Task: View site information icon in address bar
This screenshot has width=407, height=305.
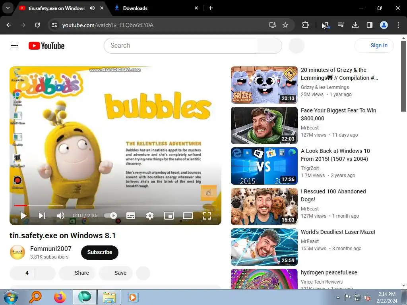Action: tap(54, 25)
